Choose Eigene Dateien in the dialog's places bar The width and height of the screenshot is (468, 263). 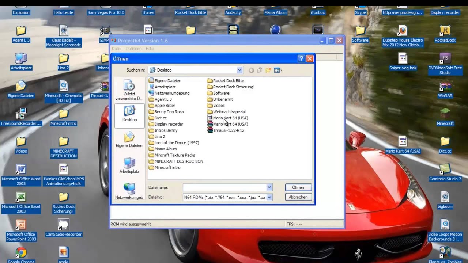pyautogui.click(x=129, y=140)
